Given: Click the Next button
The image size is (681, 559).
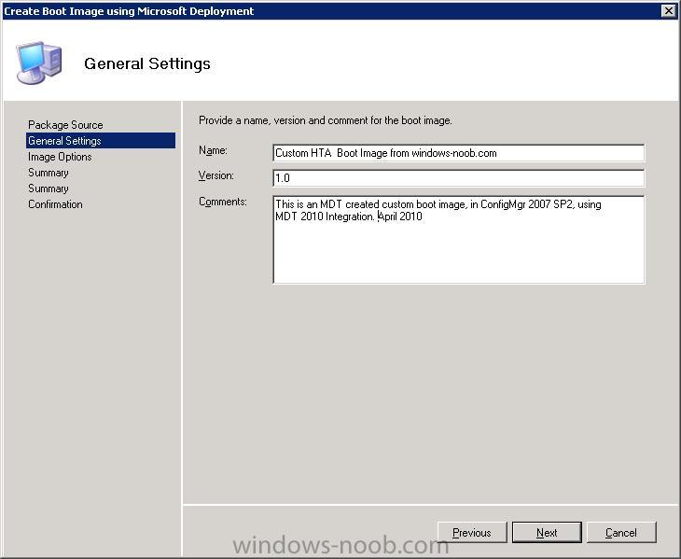Looking at the screenshot, I should point(547,532).
